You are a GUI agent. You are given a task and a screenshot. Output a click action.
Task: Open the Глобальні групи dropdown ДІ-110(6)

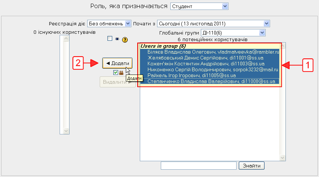point(233,33)
